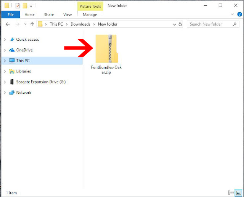
Task: Click the Properties quick access toolbar icon
Action: tap(18, 6)
